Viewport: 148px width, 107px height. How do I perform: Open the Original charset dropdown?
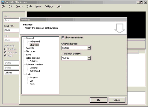pyautogui.click(x=89, y=48)
